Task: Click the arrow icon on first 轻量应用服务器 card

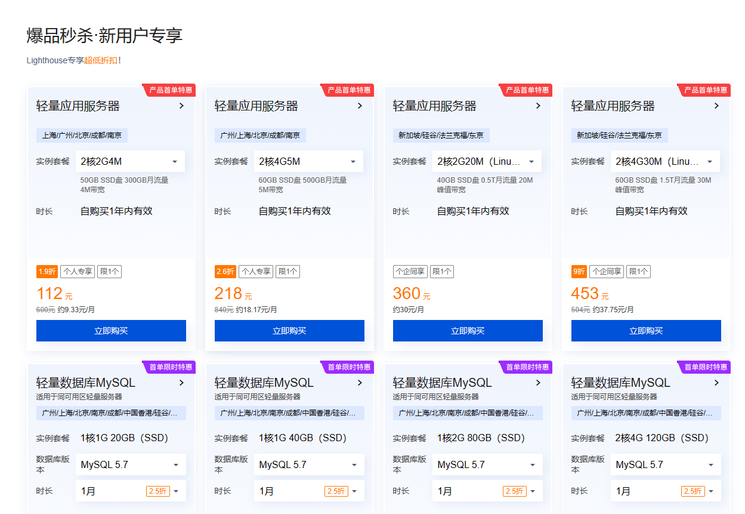Action: click(x=182, y=105)
